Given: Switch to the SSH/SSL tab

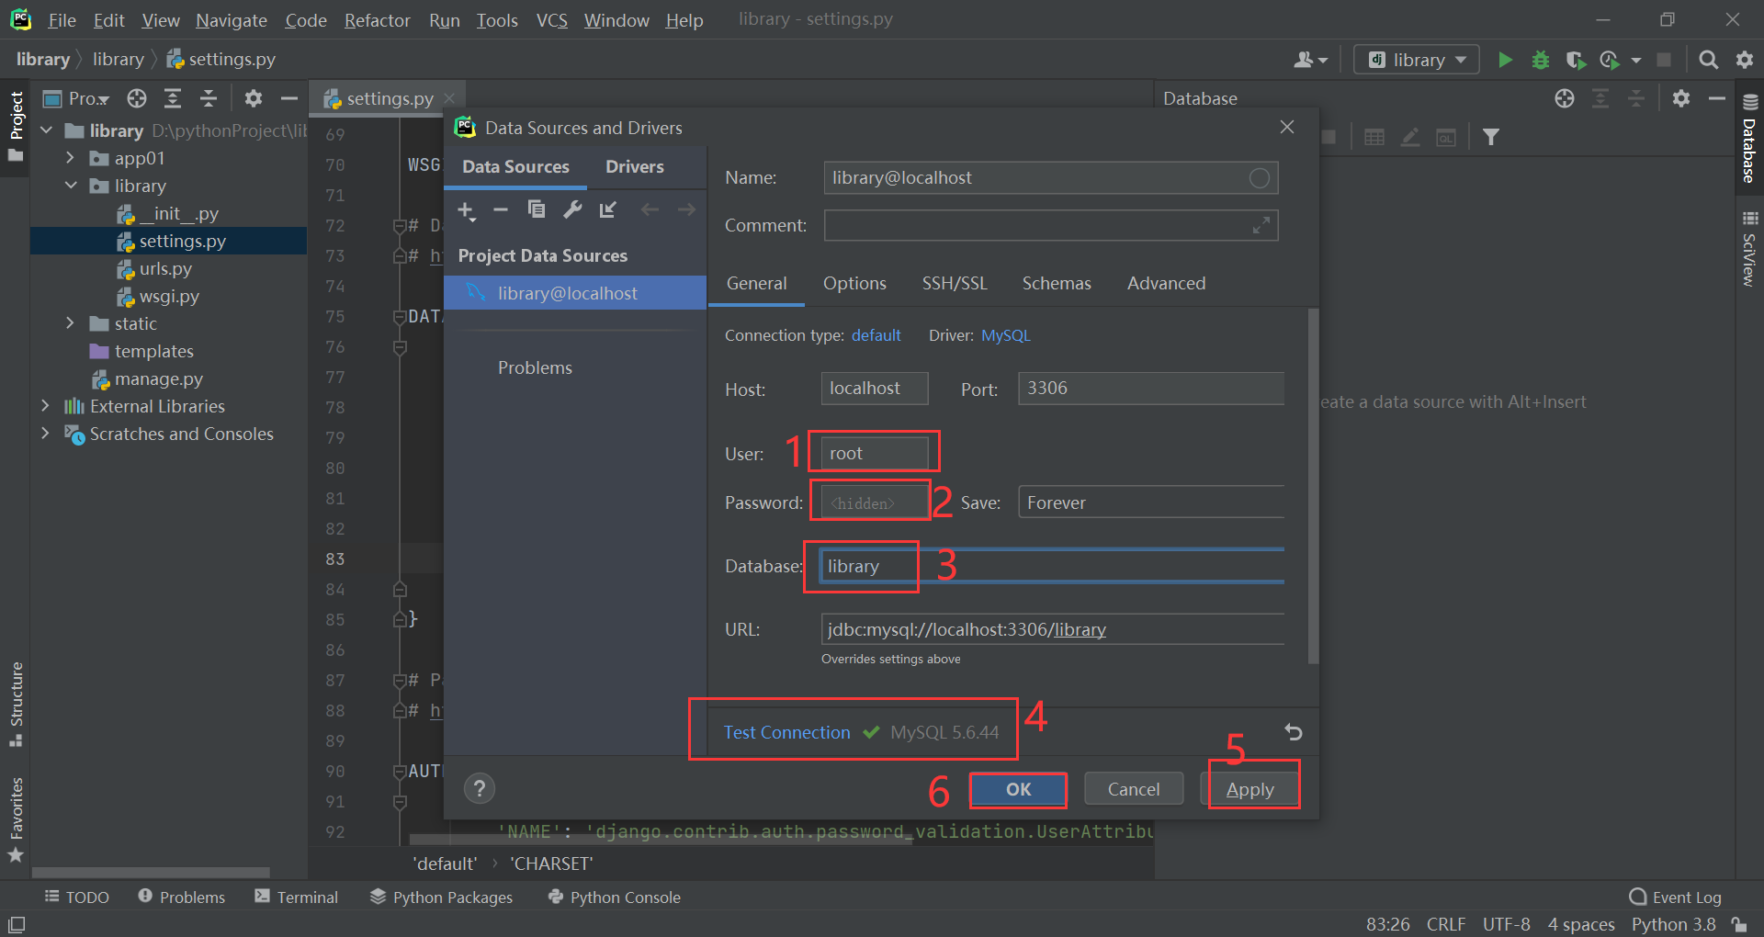Looking at the screenshot, I should 955,283.
